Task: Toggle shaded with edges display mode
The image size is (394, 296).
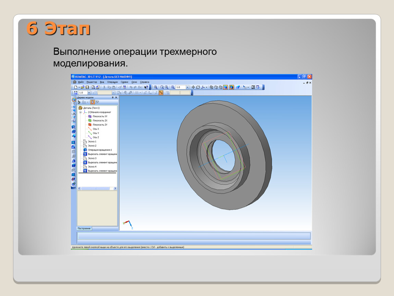Action: point(232,87)
